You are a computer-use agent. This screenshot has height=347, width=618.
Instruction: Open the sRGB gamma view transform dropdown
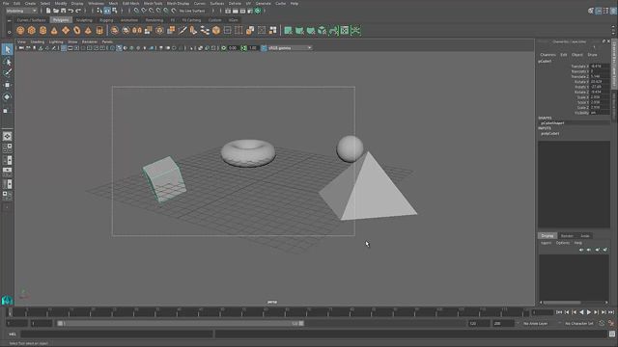(x=290, y=48)
